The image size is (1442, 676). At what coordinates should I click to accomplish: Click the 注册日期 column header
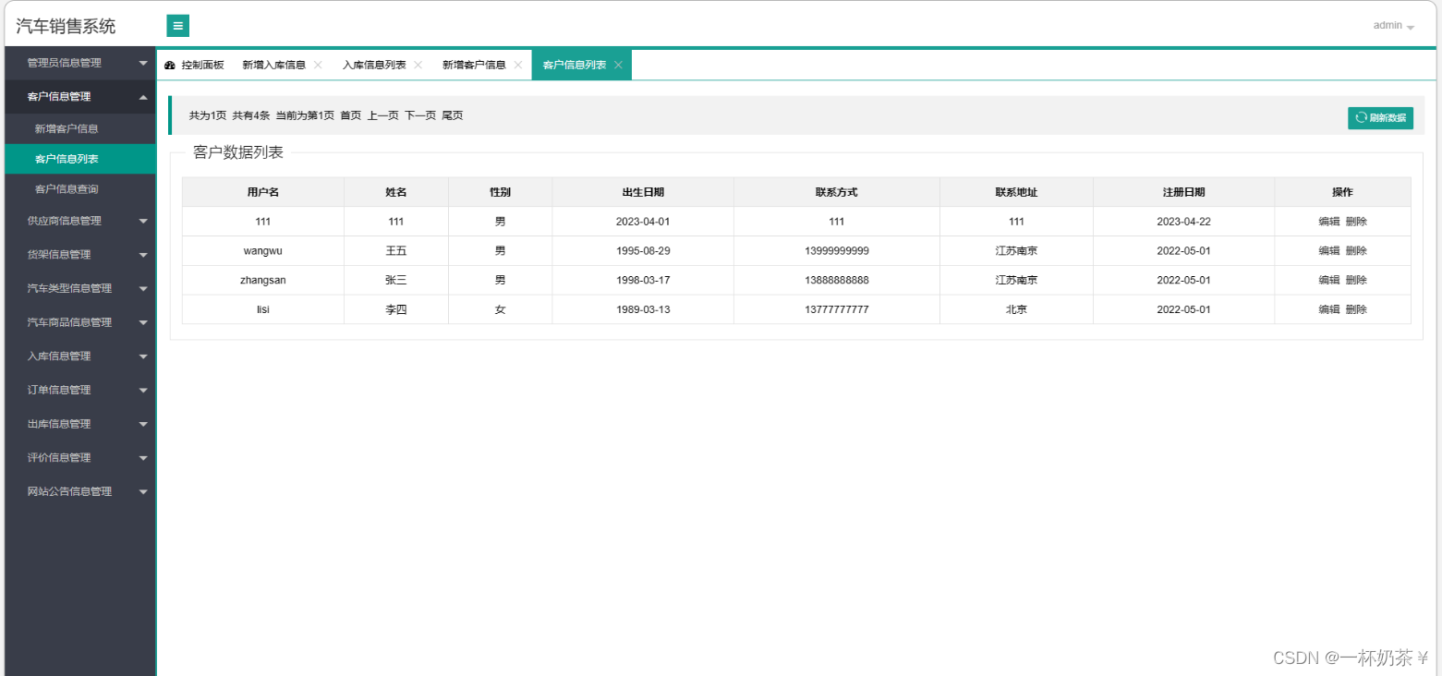(1183, 192)
